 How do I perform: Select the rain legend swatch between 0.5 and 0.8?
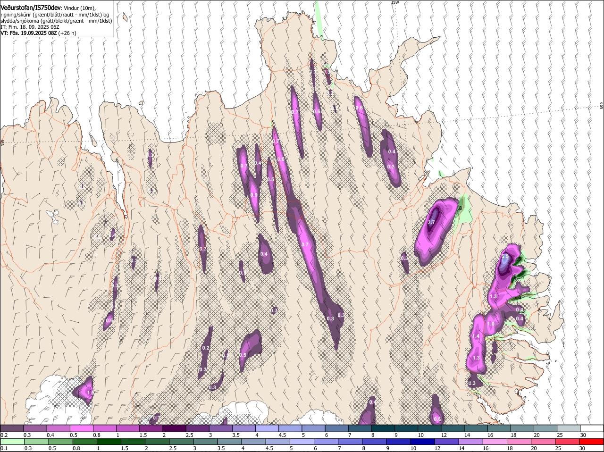pyautogui.click(x=60, y=442)
